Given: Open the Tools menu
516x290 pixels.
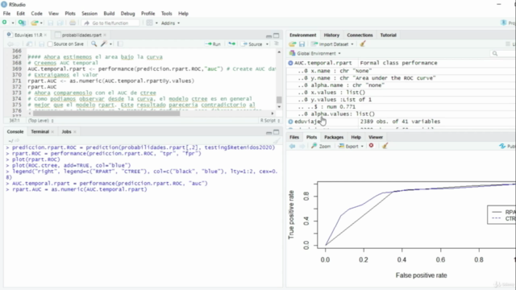Looking at the screenshot, I should [167, 14].
